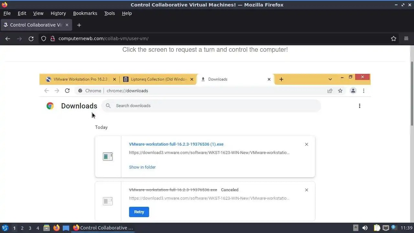
Task: Open the Help menu
Action: point(127,13)
